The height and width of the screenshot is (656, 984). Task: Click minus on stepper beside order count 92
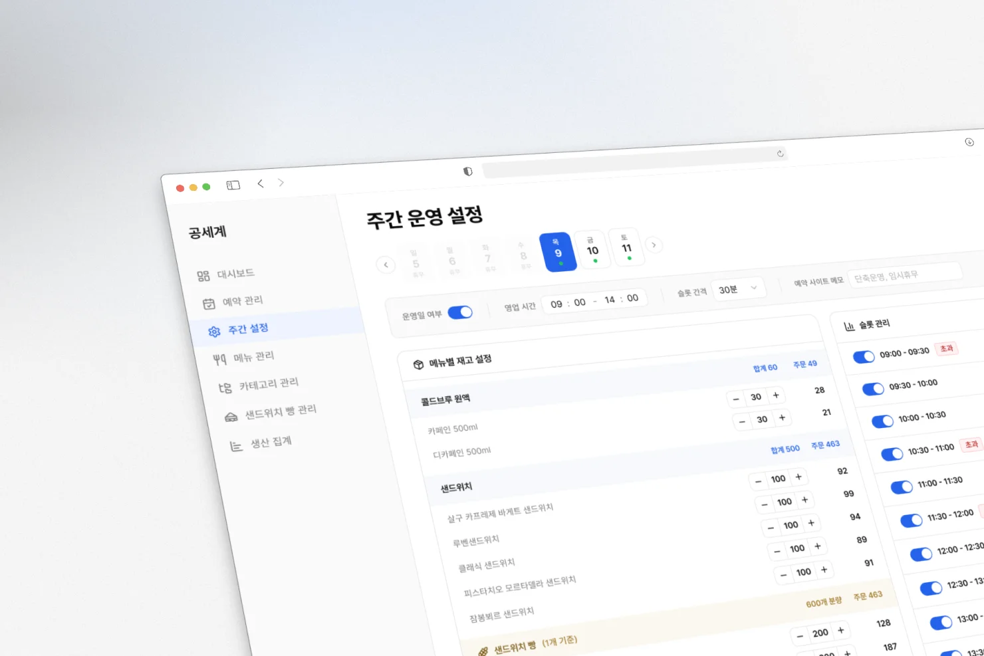pyautogui.click(x=758, y=481)
